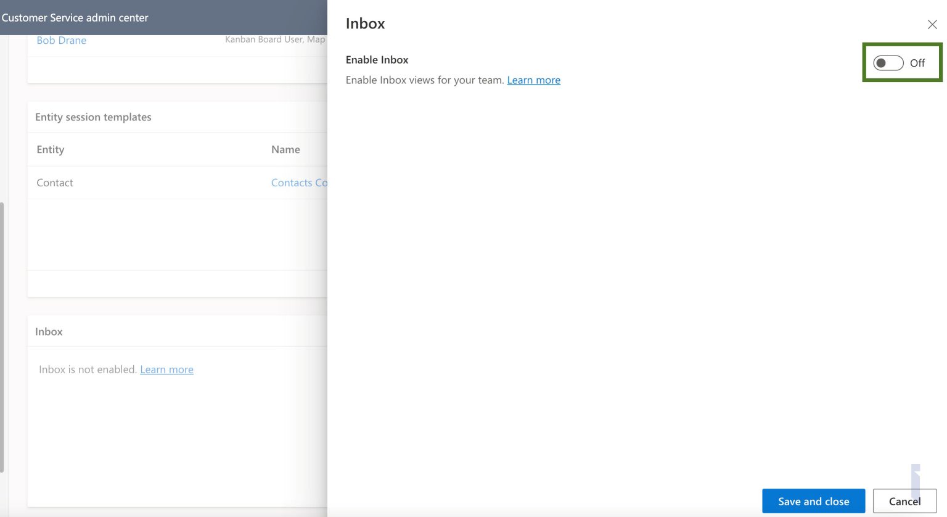Viewport: 947px width, 517px height.
Task: Select the Contact entity row
Action: pos(54,183)
